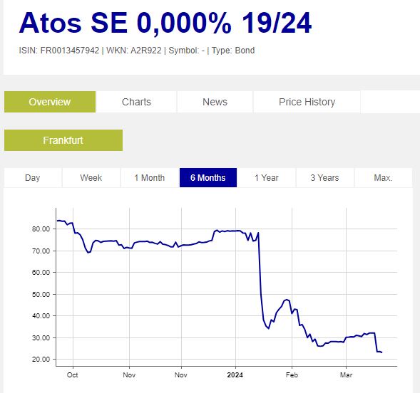420x393 pixels.
Task: Click the 2024 label on the x-axis
Action: [235, 375]
